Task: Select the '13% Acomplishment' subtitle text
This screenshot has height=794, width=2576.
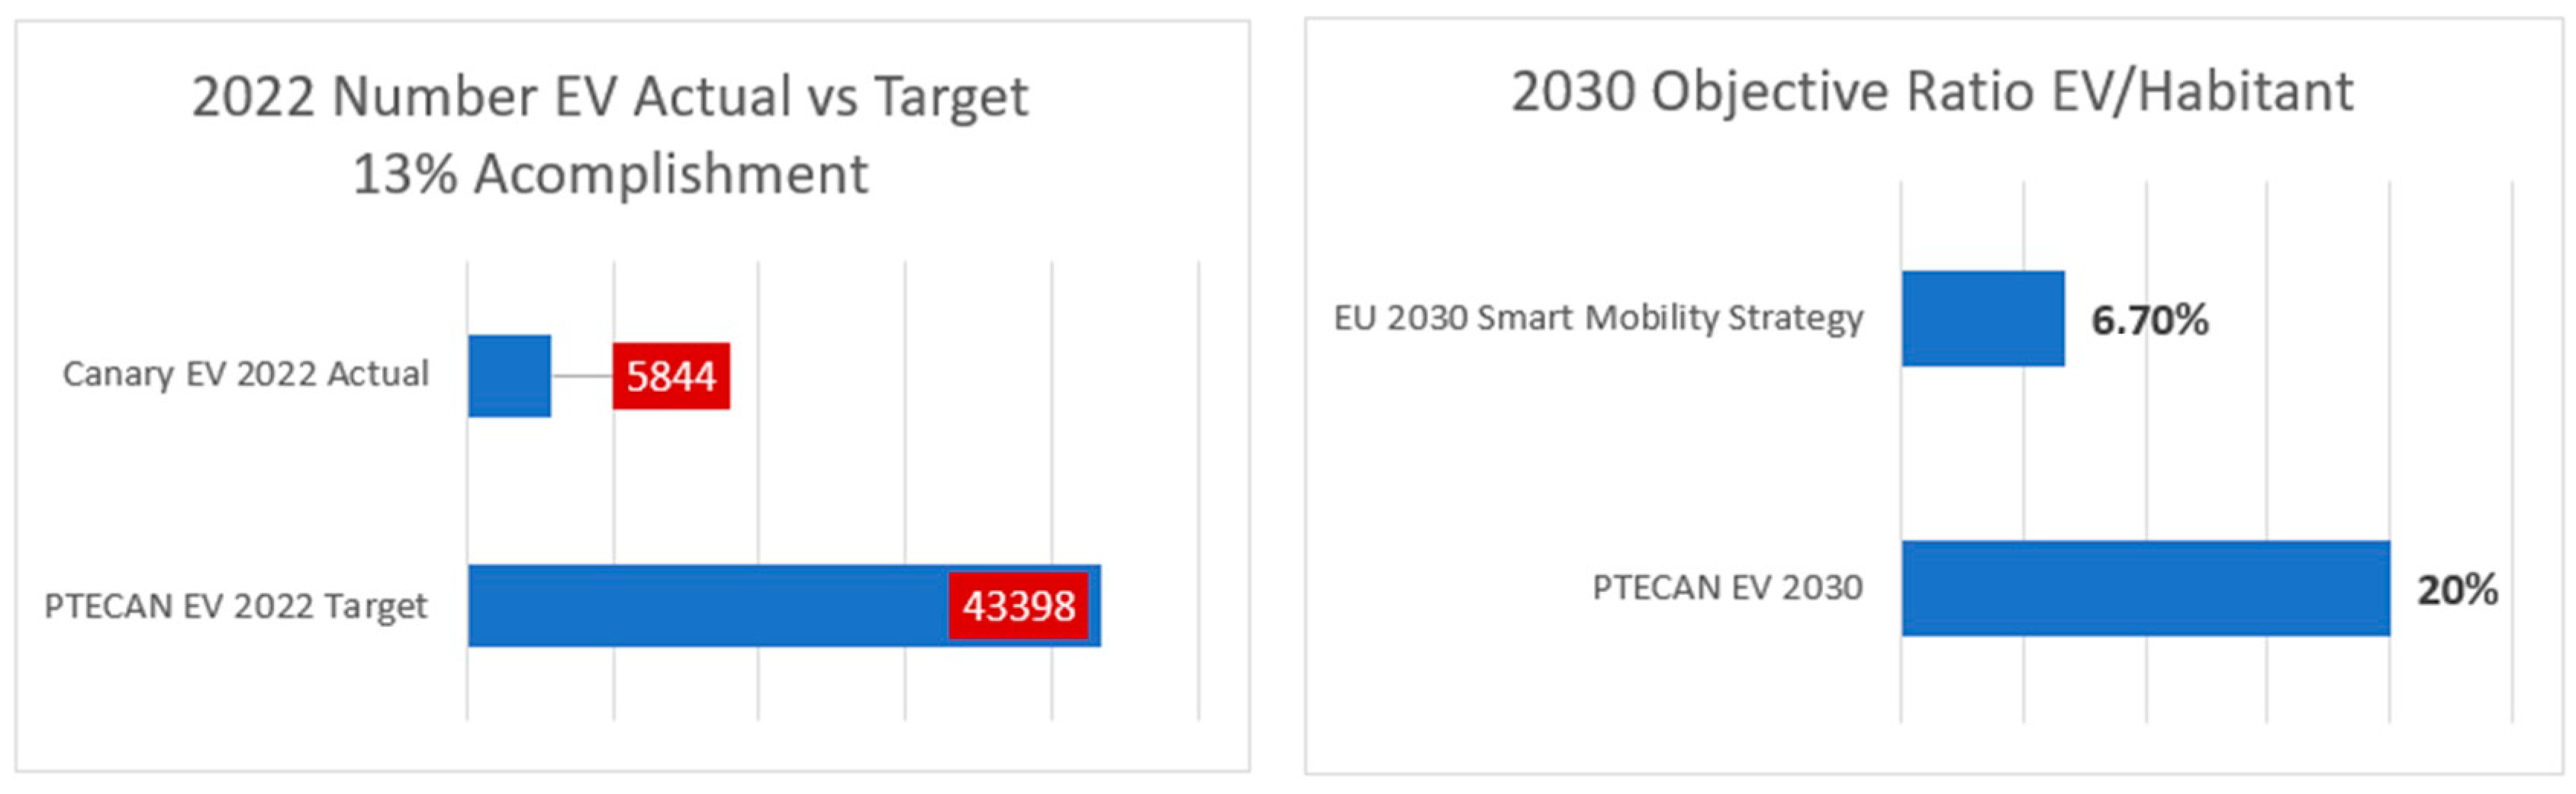Action: point(610,174)
